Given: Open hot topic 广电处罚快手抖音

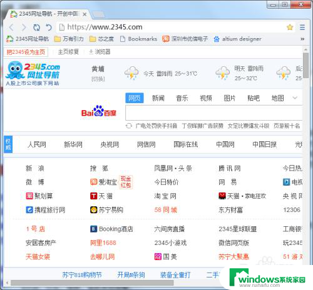Looking at the screenshot, I should pyautogui.click(x=156, y=126).
